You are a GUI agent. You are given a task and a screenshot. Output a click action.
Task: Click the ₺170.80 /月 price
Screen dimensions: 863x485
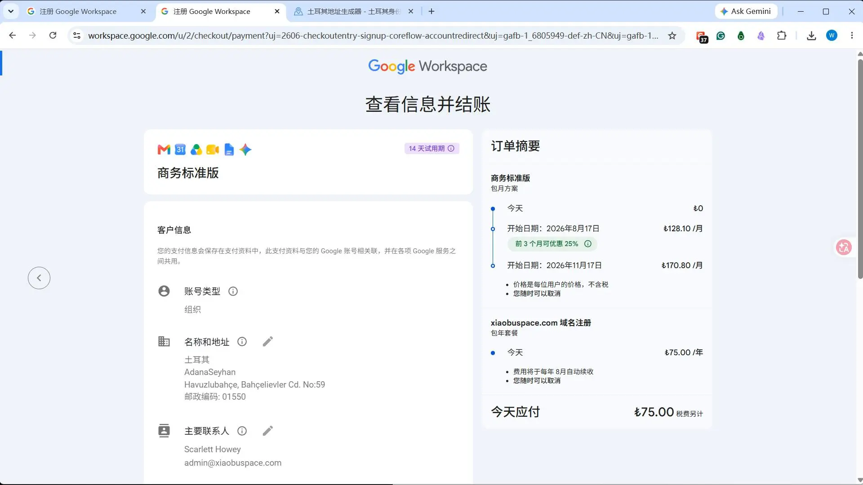click(x=682, y=265)
